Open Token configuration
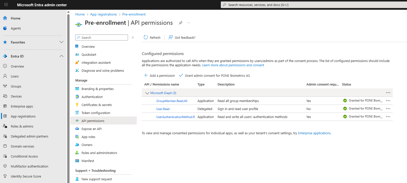 point(96,113)
